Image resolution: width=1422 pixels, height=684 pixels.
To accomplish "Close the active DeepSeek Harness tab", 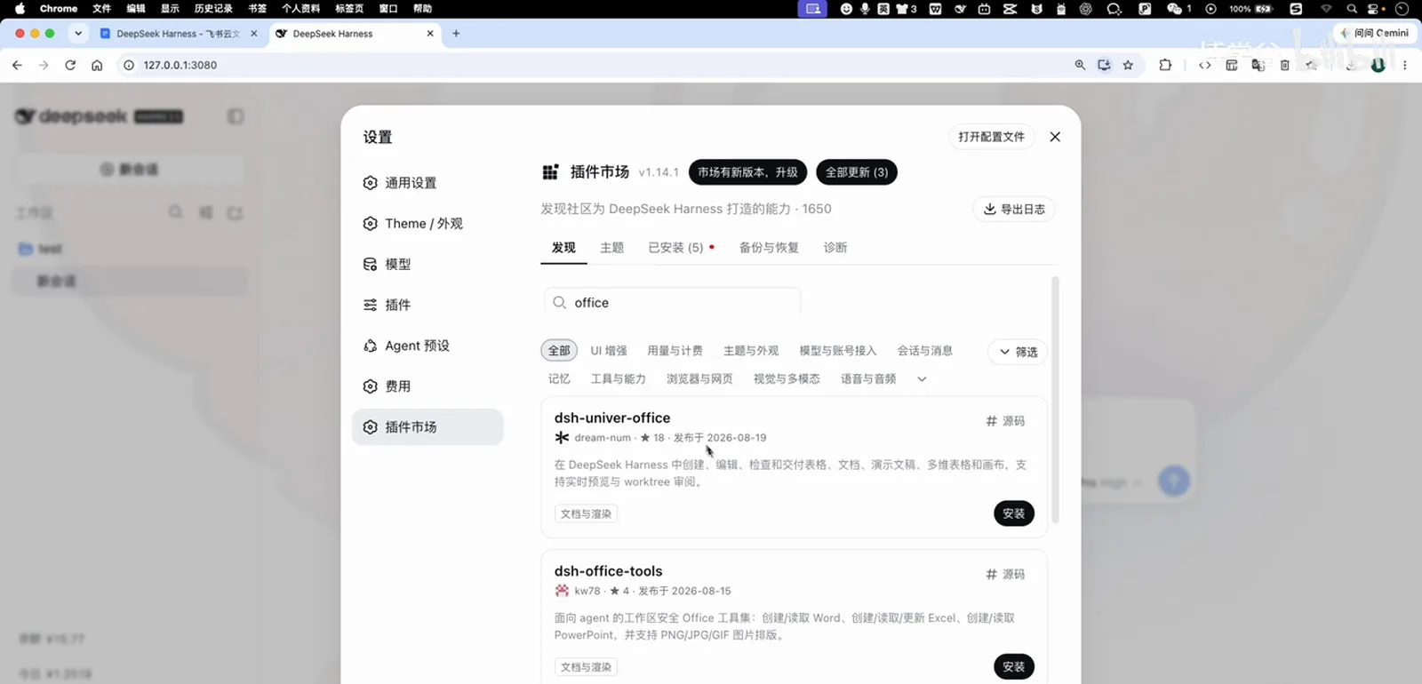I will pyautogui.click(x=430, y=34).
